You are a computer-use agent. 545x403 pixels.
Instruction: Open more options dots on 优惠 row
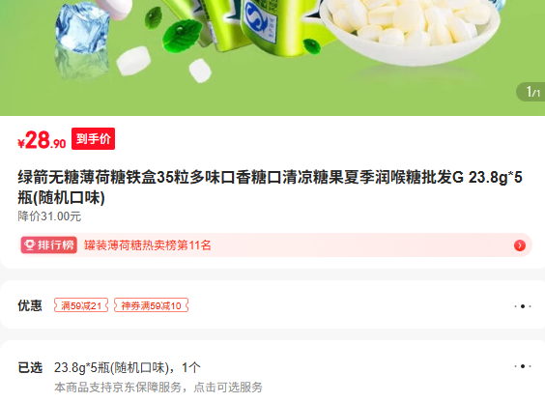click(523, 306)
